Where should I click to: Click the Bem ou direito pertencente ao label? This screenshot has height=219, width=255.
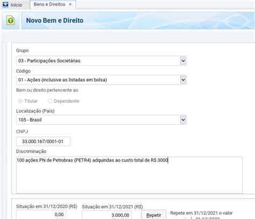click(47, 90)
